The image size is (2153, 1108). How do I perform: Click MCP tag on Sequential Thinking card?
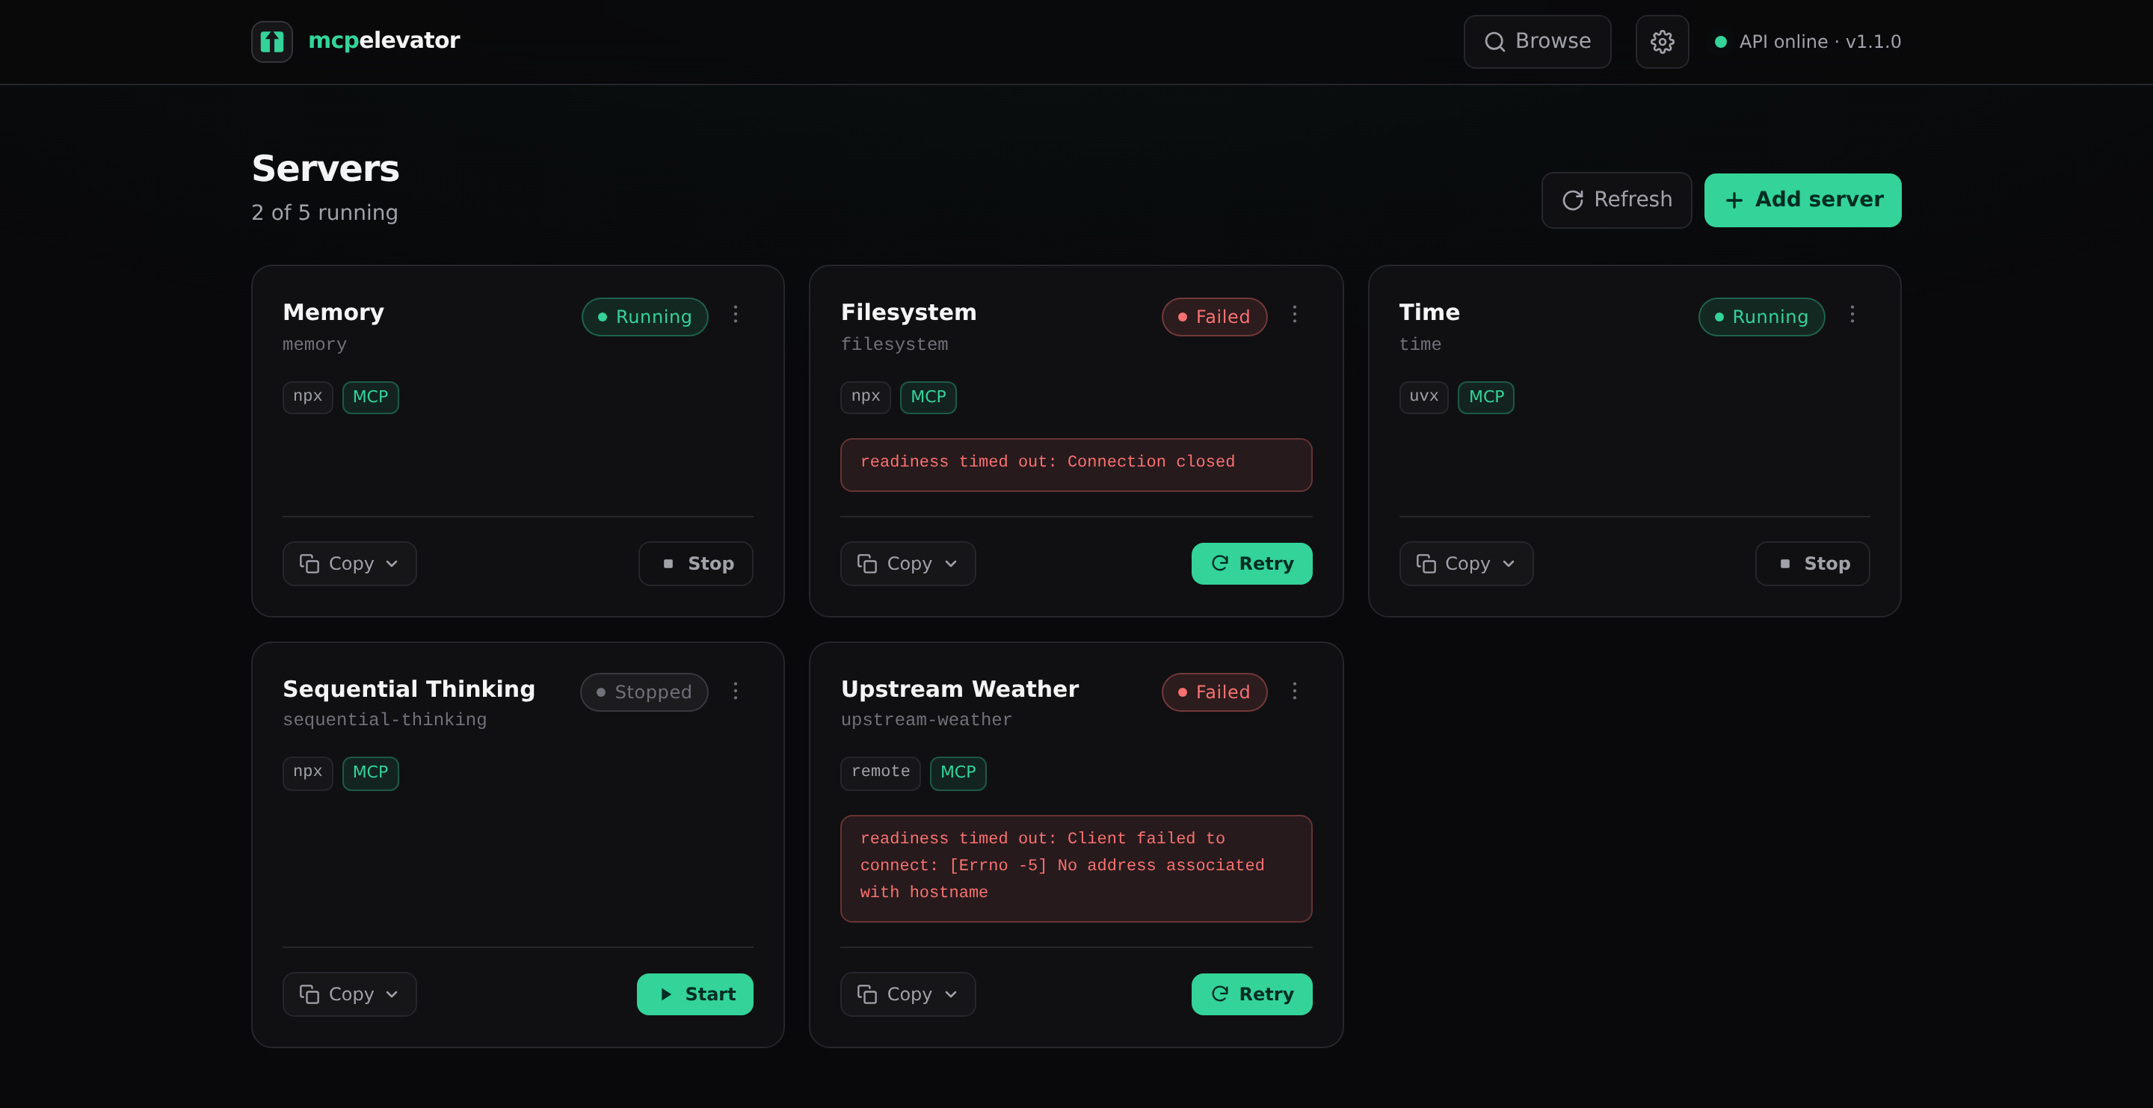click(x=370, y=772)
